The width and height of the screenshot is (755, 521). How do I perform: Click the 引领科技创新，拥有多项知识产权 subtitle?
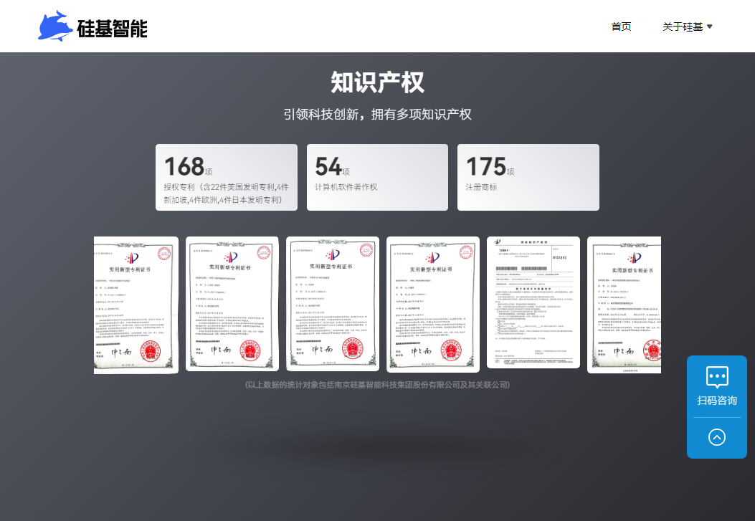tap(377, 115)
